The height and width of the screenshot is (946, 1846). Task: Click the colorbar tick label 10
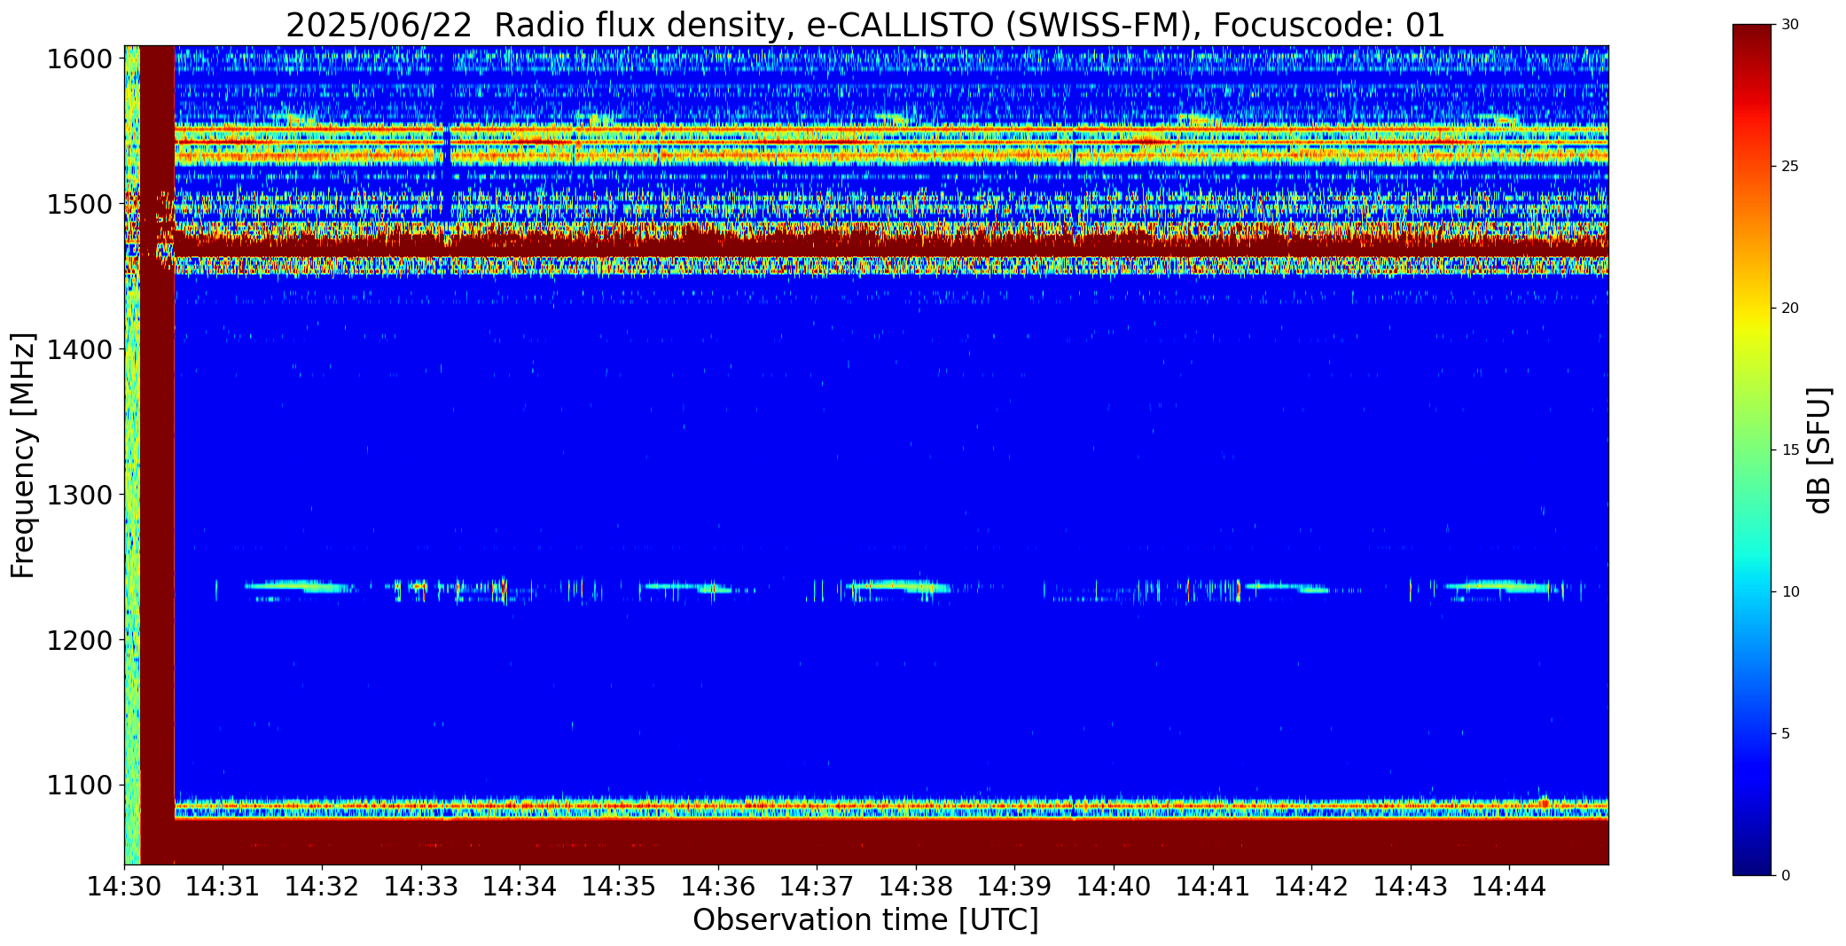click(x=1790, y=592)
